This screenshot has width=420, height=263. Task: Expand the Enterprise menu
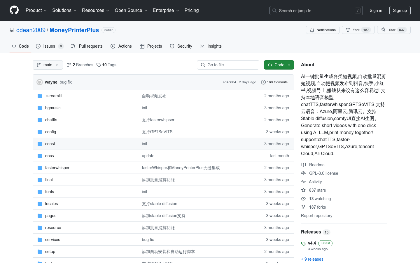point(166,11)
